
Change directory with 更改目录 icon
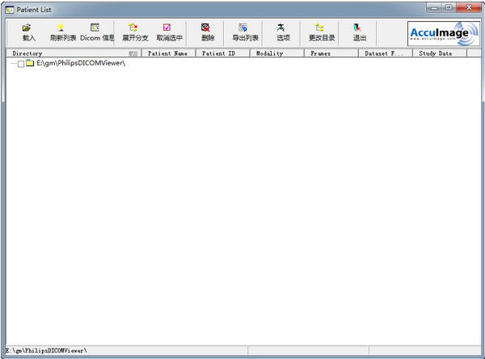pos(321,32)
